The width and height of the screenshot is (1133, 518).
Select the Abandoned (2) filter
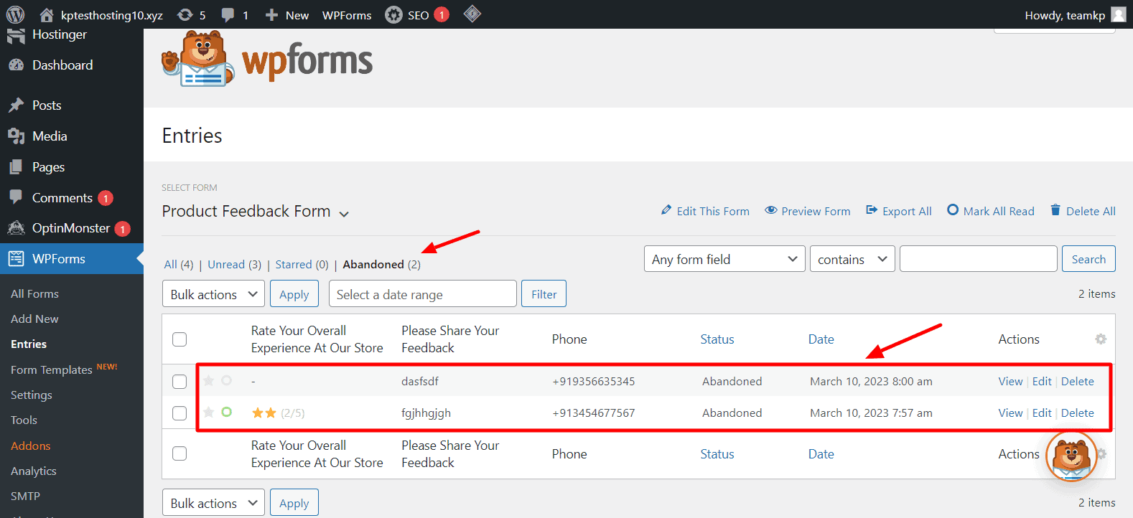click(x=381, y=265)
